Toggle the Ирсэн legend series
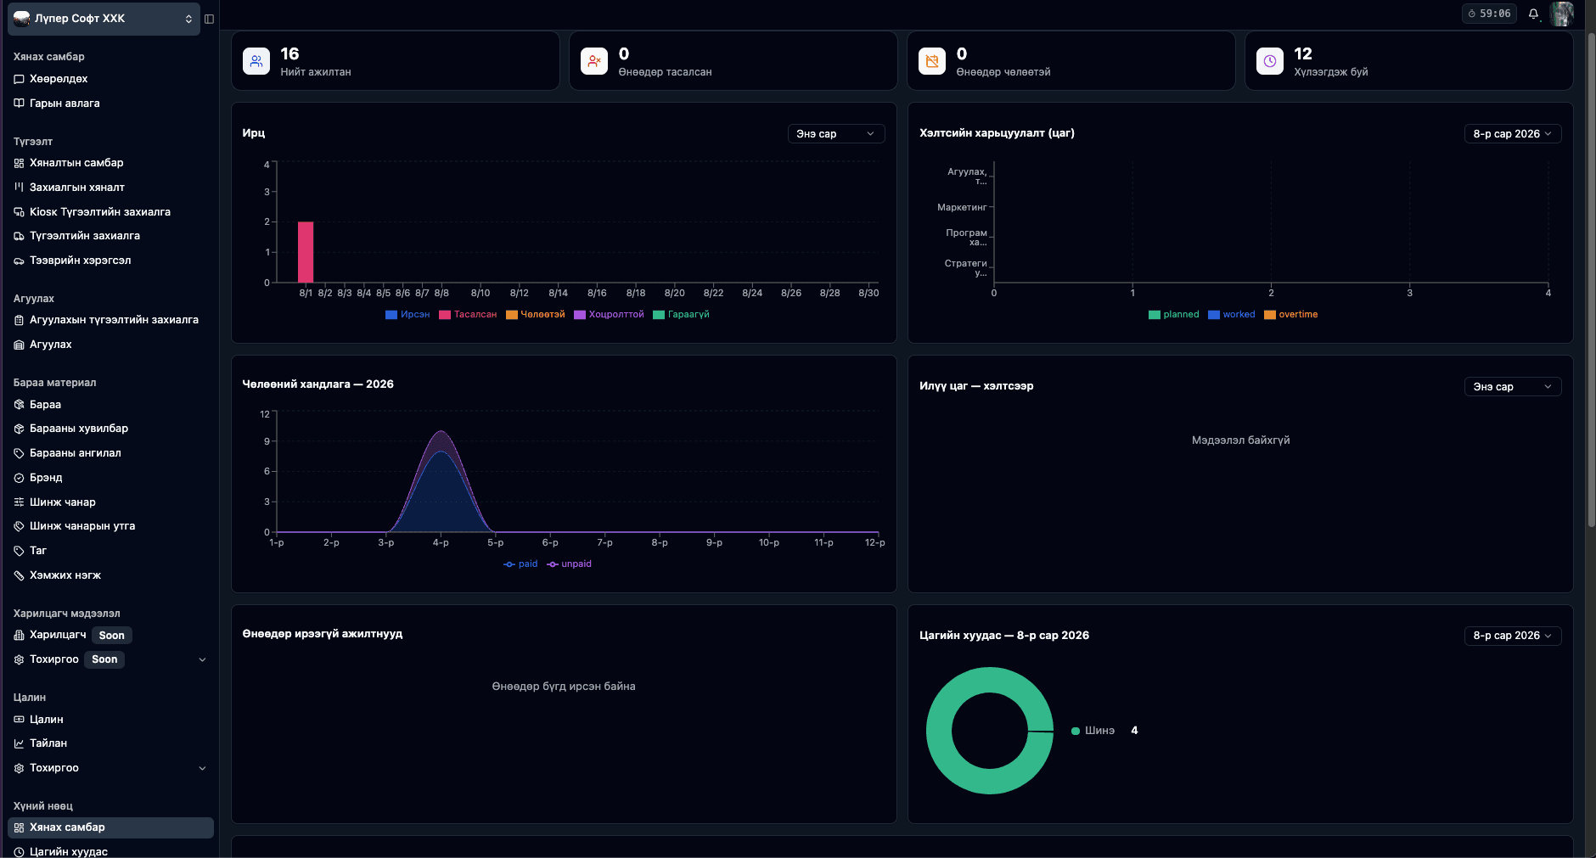 click(x=407, y=315)
